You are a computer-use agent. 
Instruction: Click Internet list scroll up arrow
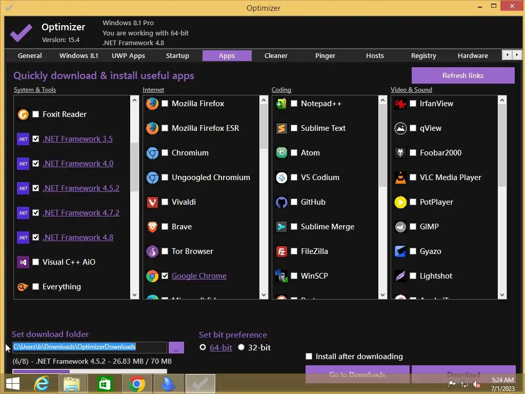[264, 100]
